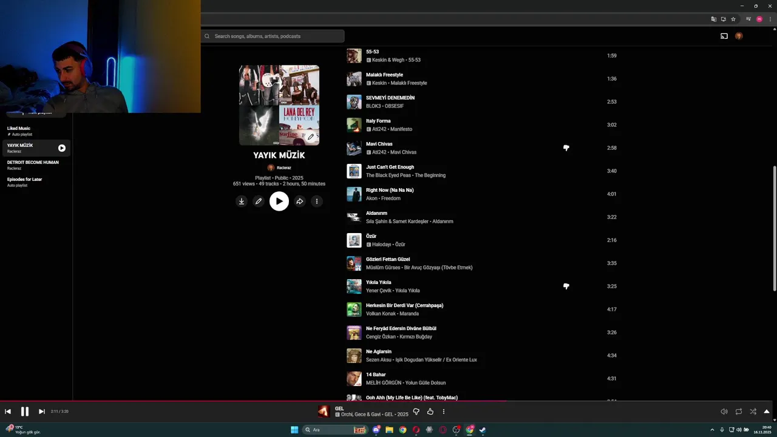Viewport: 777px width, 437px height.
Task: Click song title SEVMEYİ DENEMEDİN
Action: (390, 98)
